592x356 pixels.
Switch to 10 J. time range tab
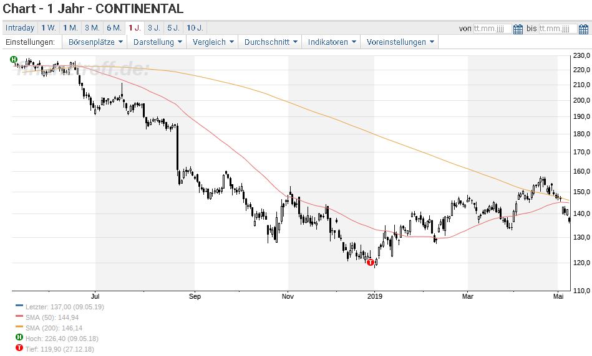click(x=195, y=28)
